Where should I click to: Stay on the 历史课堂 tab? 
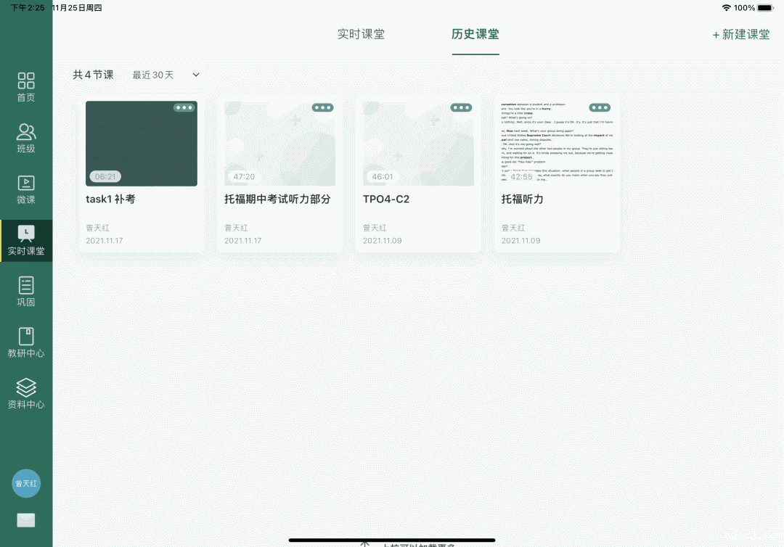coord(475,34)
